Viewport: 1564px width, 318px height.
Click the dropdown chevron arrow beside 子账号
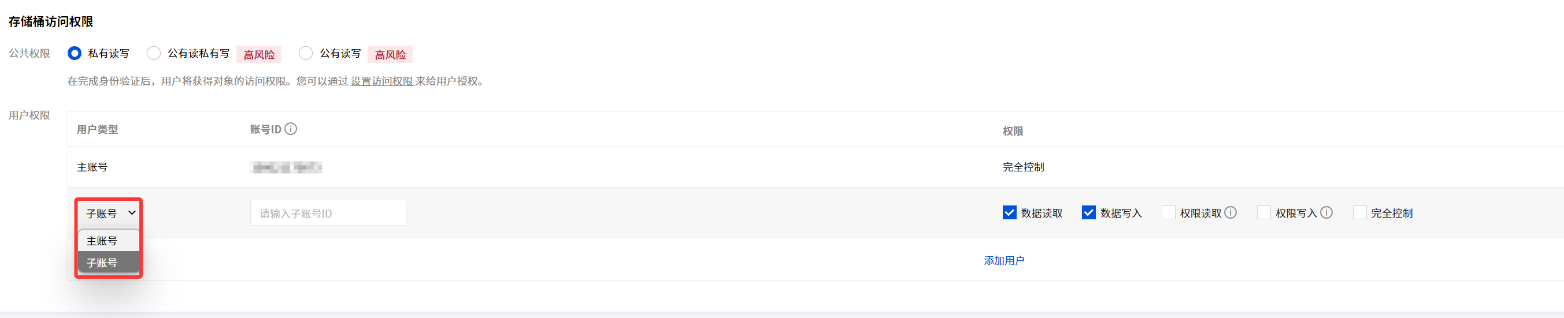[132, 212]
